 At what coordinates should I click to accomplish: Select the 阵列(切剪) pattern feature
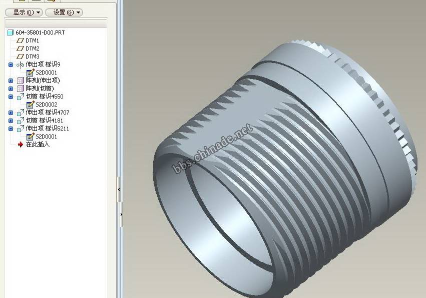(40, 88)
